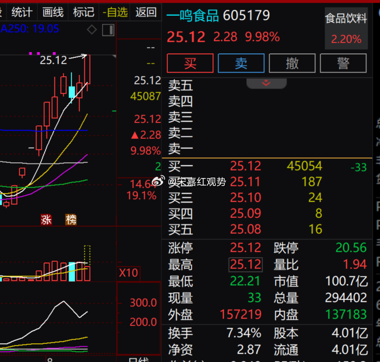
Task: Click the 买五 price 25.08
Action: (246, 229)
